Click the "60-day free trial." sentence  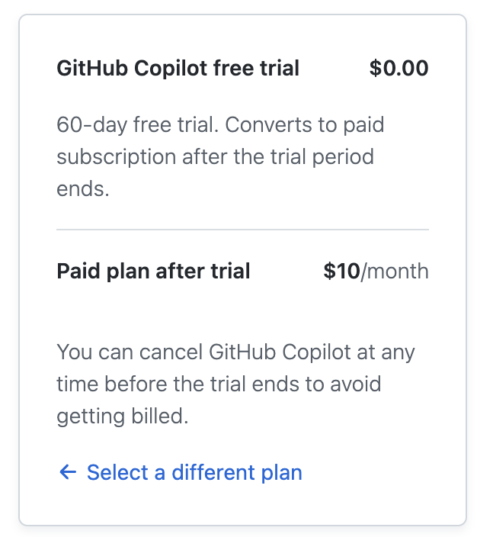pyautogui.click(x=136, y=124)
